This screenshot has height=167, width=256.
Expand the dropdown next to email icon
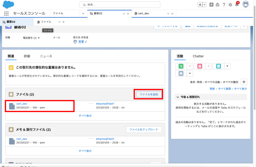(190, 73)
